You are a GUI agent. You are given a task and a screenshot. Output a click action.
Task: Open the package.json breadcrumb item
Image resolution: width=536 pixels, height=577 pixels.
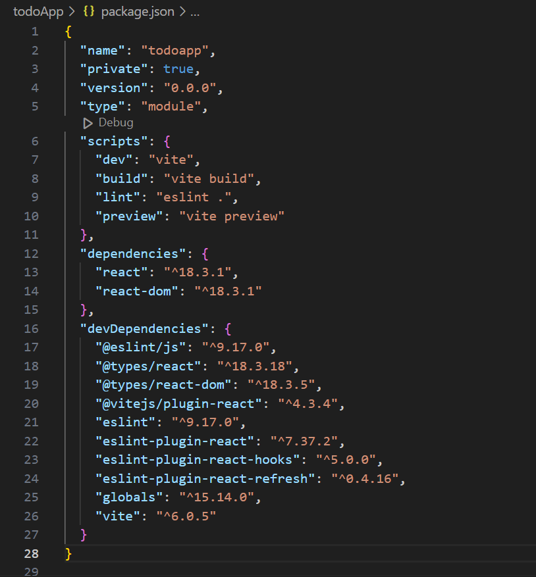138,12
